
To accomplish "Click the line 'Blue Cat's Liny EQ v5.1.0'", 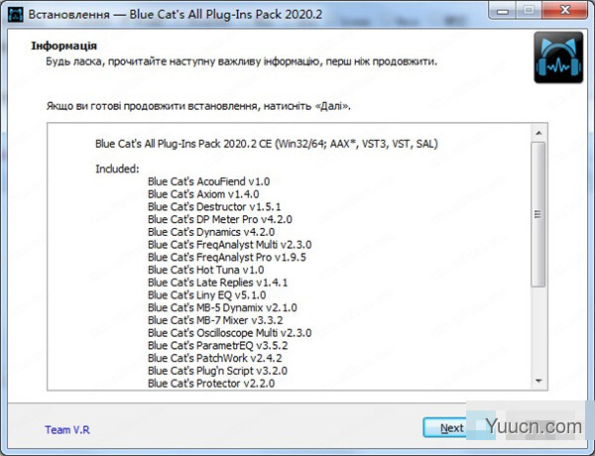I will (x=207, y=294).
